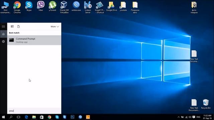
Task: Open Skype from the taskbar
Action: click(57, 117)
